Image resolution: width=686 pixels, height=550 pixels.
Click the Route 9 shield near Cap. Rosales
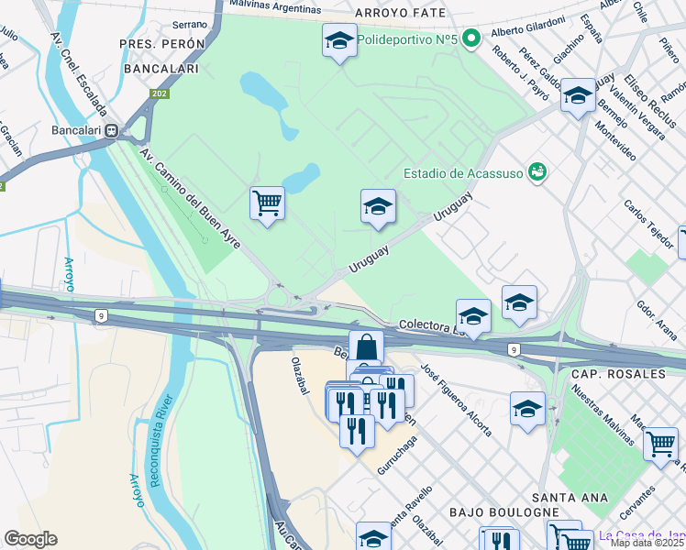514,349
